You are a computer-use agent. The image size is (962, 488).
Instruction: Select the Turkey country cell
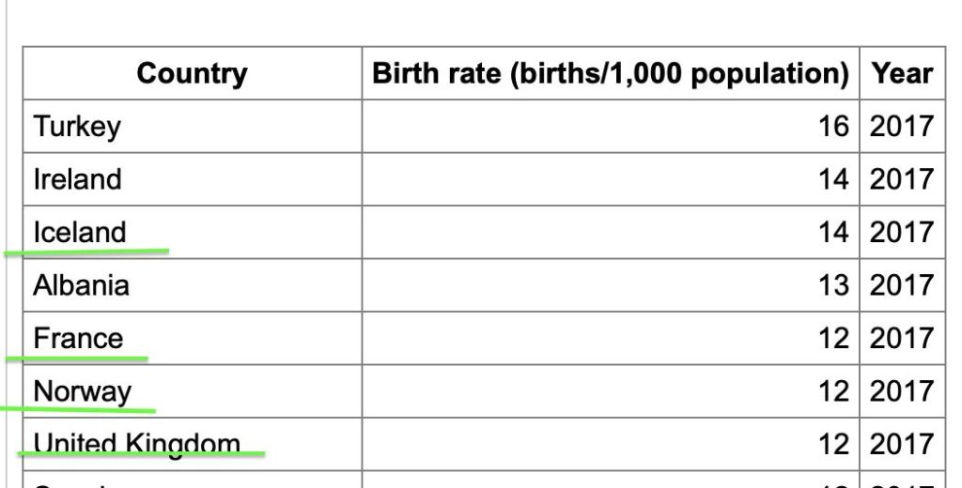pyautogui.click(x=192, y=127)
